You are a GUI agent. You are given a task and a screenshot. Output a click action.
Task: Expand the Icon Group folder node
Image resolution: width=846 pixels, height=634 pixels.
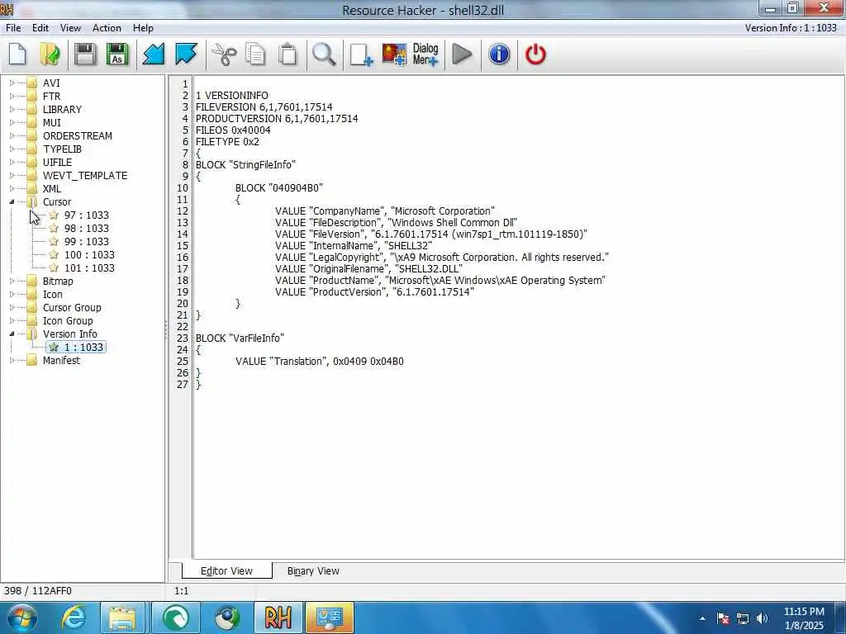(12, 321)
